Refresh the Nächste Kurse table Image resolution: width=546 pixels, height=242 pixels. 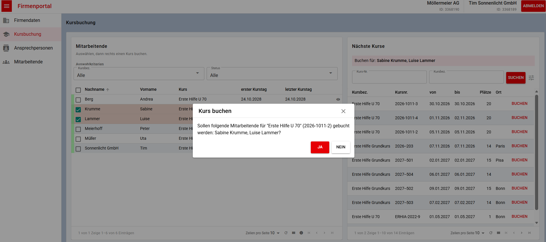(x=491, y=233)
